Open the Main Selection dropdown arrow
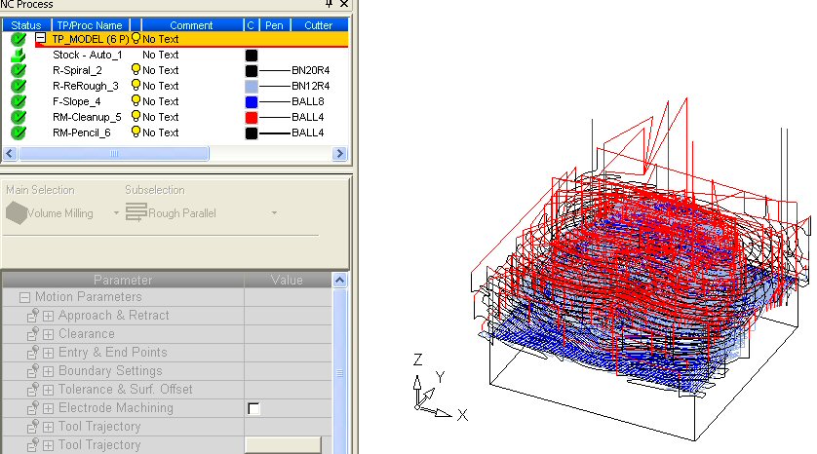817x454 pixels. tap(116, 212)
